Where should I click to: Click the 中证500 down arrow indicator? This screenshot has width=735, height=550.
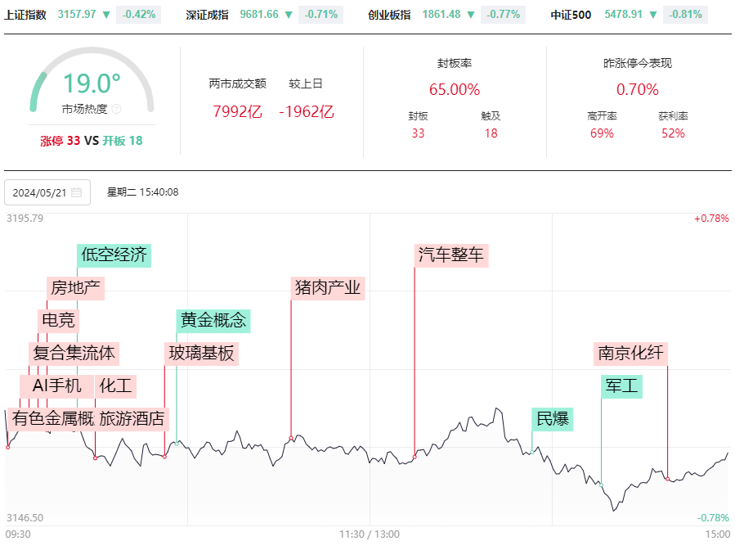(653, 15)
